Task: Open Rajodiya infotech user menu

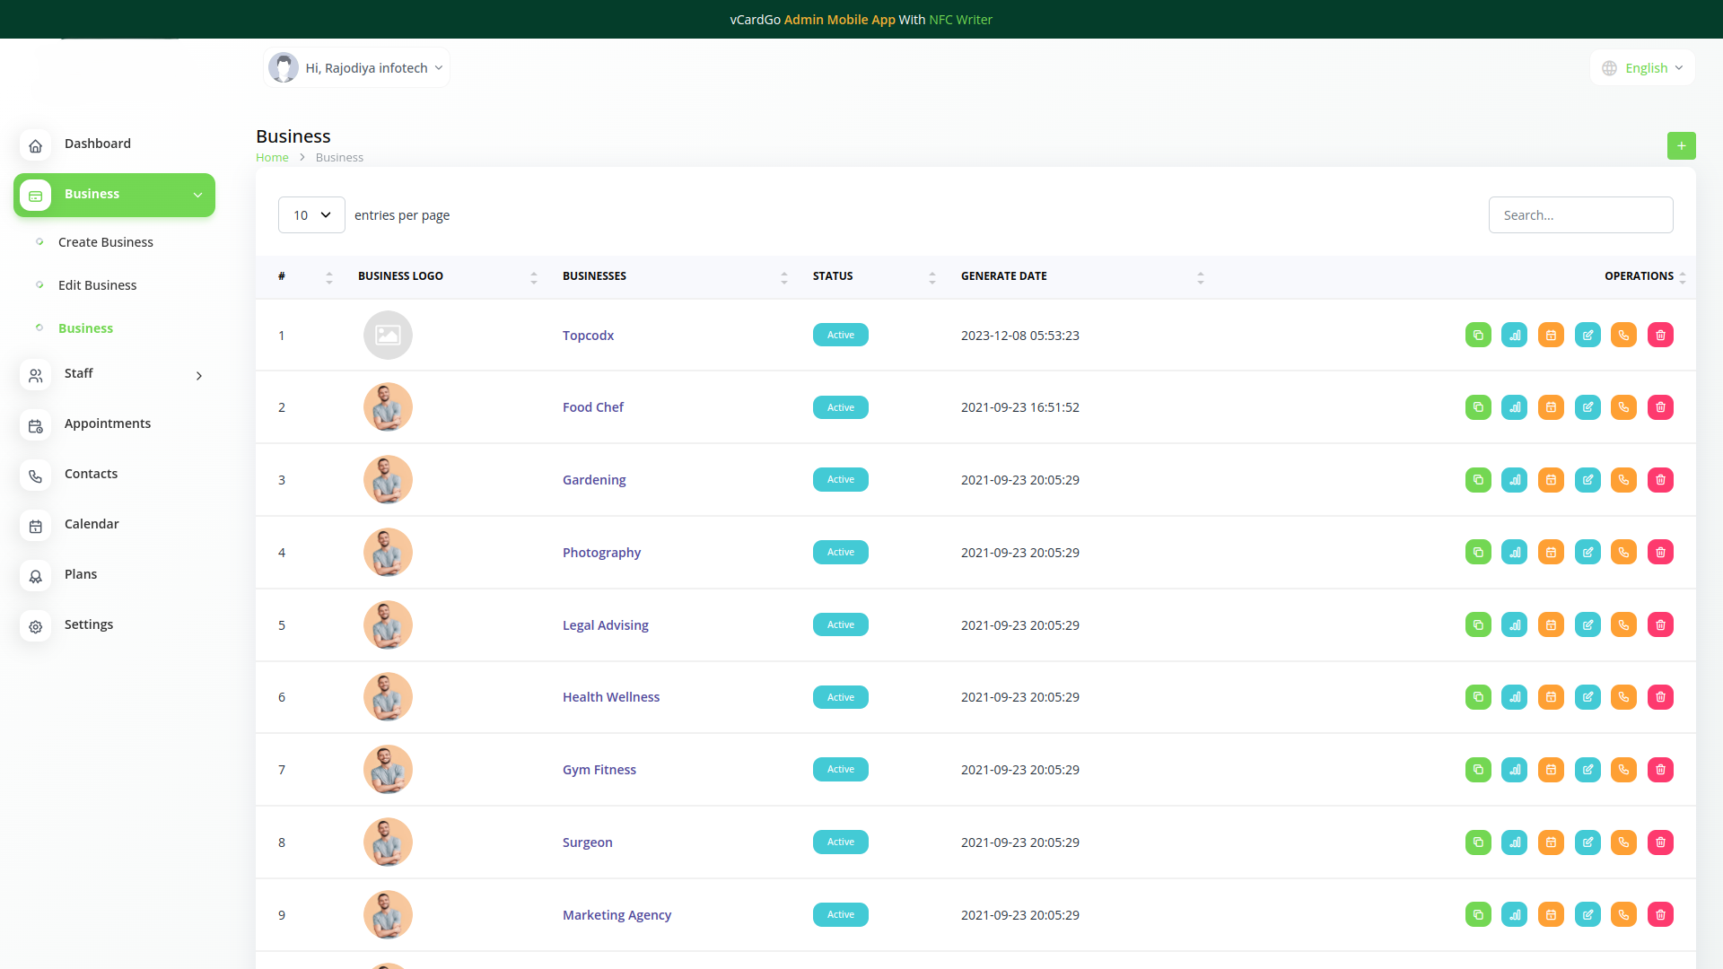Action: (x=357, y=68)
